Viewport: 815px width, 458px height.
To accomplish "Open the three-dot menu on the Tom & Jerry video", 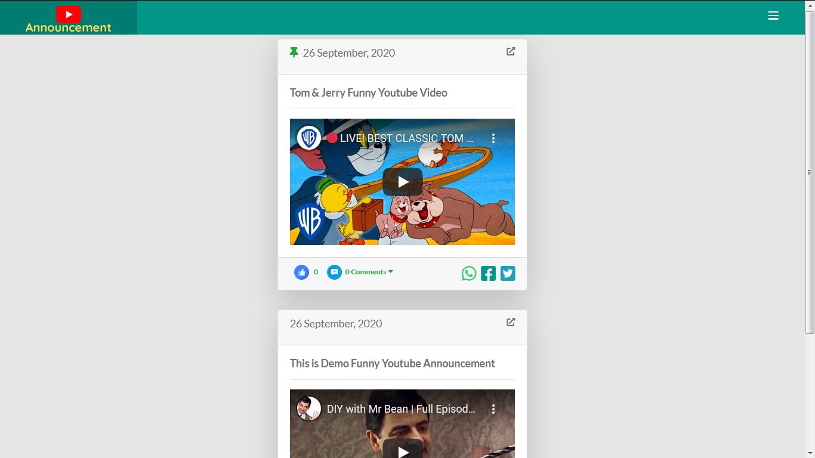I will pyautogui.click(x=493, y=137).
